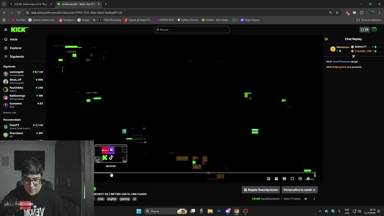This screenshot has height=216, width=384.
Task: Open a new browser tab
Action: [x=106, y=4]
